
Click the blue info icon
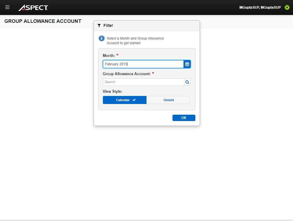pyautogui.click(x=101, y=38)
